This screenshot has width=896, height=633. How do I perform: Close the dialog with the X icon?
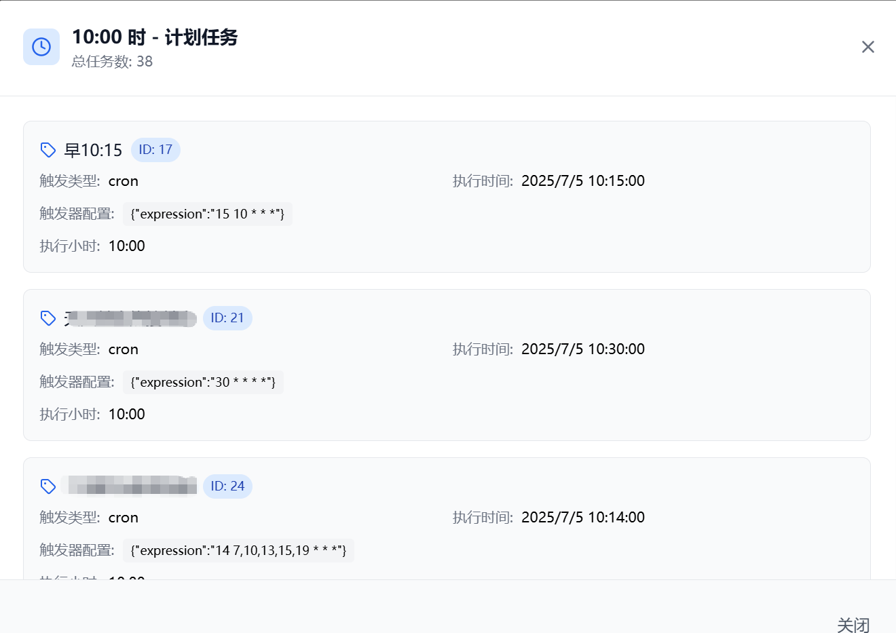click(x=867, y=47)
